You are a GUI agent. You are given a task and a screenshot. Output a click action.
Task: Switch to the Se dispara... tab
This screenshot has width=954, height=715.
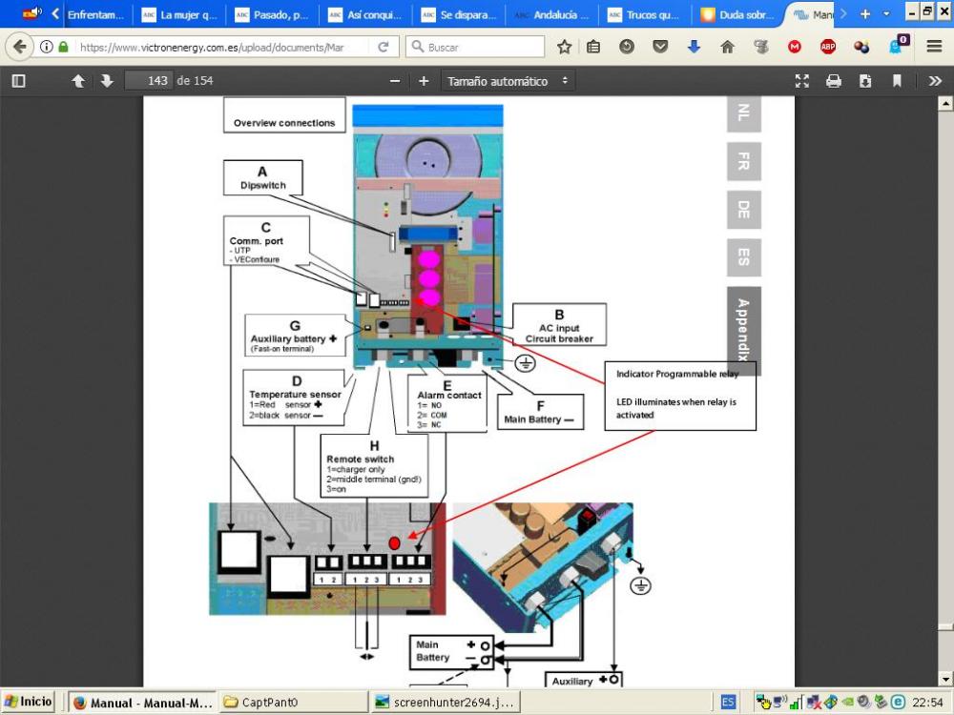click(458, 14)
